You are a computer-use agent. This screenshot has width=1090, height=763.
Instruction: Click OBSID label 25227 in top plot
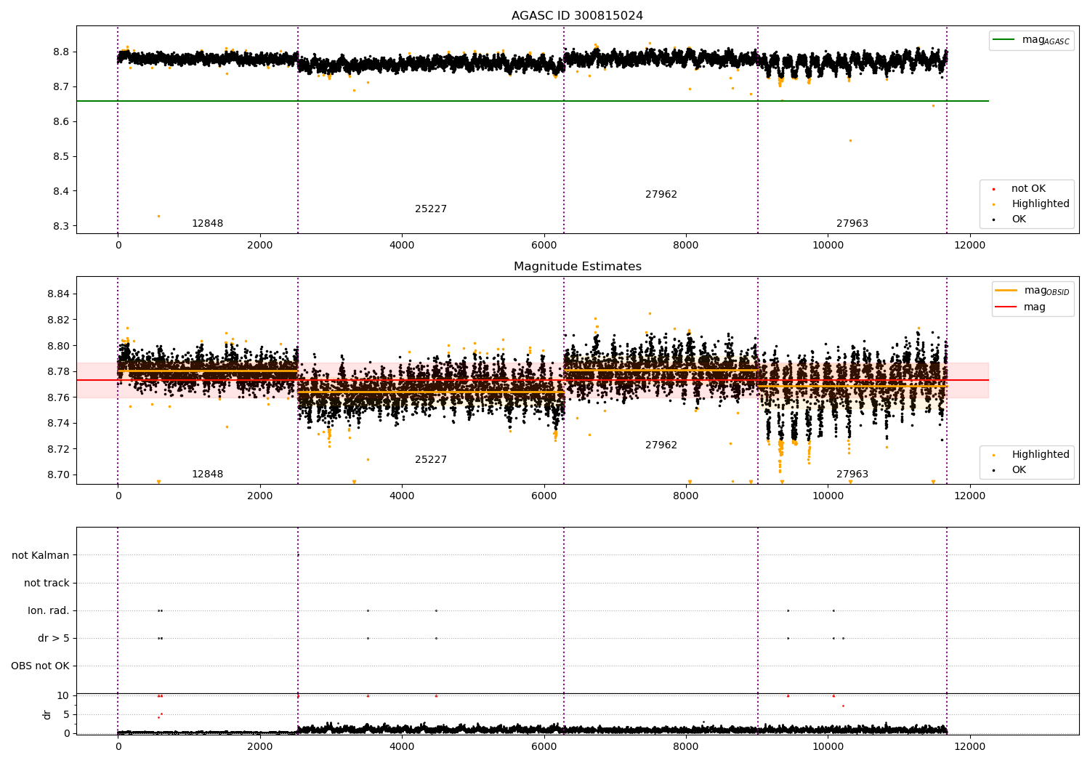[431, 209]
